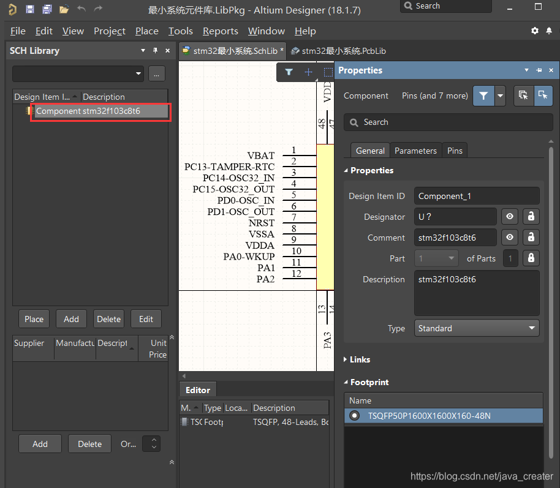Image resolution: width=560 pixels, height=488 pixels.
Task: Click the Save icon in title bar
Action: click(30, 9)
